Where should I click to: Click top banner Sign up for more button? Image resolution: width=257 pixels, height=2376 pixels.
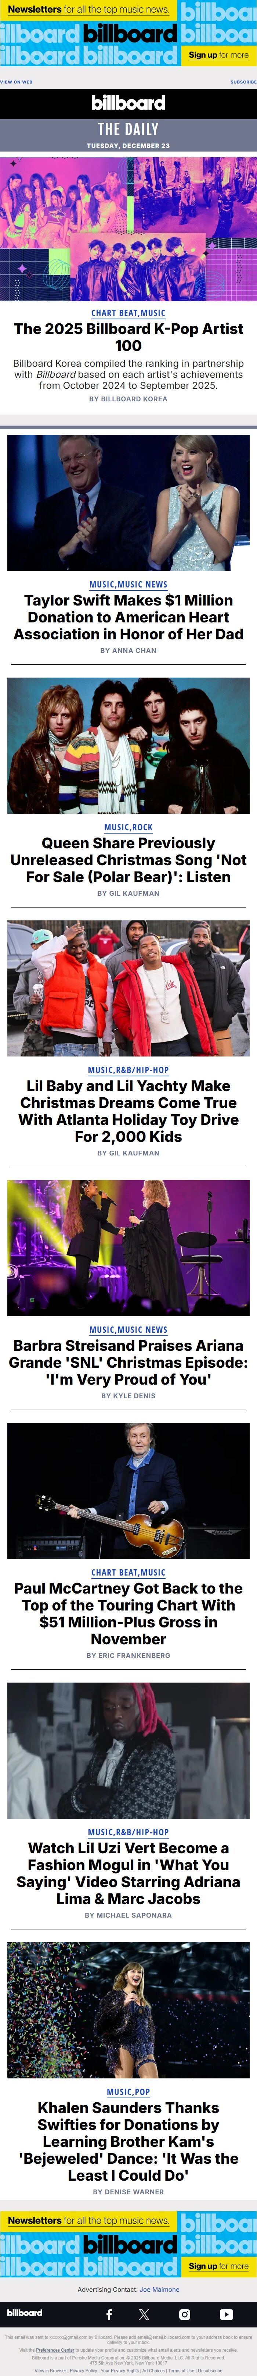tap(218, 55)
